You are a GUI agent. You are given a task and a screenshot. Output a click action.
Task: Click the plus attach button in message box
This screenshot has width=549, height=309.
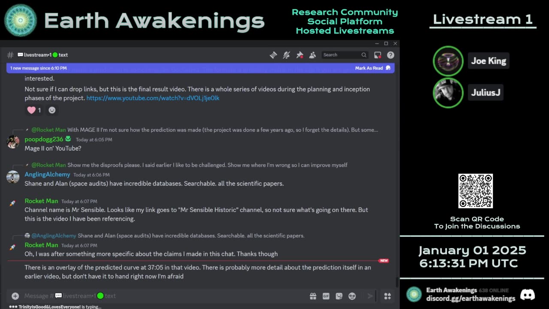pos(15,296)
